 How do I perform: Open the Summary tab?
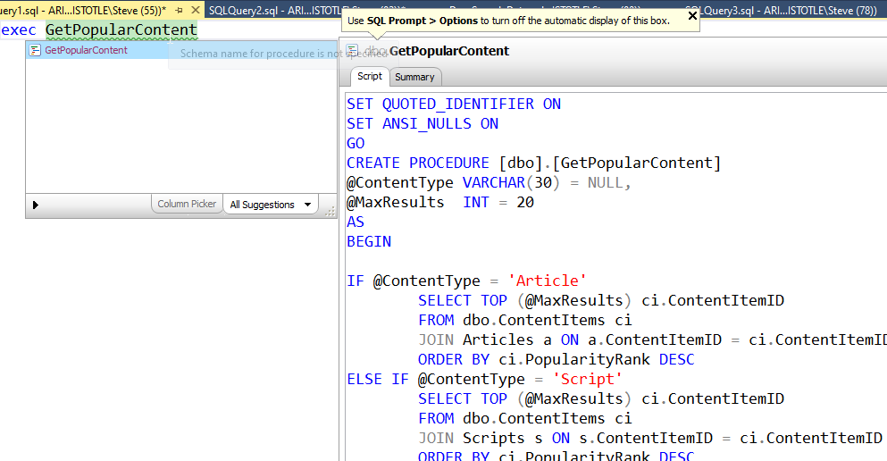(414, 77)
